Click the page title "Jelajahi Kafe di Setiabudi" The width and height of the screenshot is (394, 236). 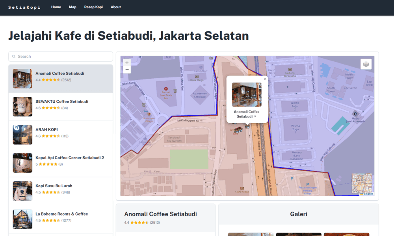(x=128, y=36)
